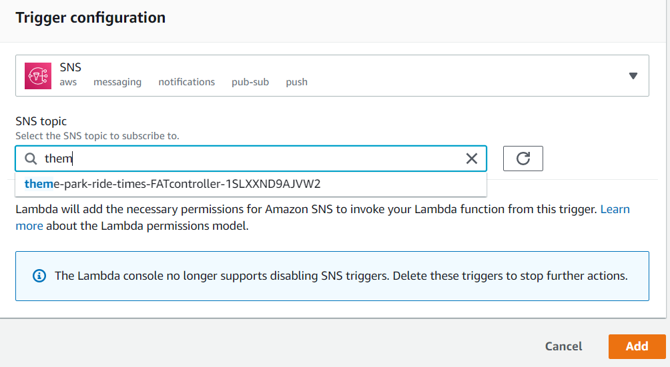Open the Learn more permissions link
Viewport: 670px width, 367px height.
[615, 209]
